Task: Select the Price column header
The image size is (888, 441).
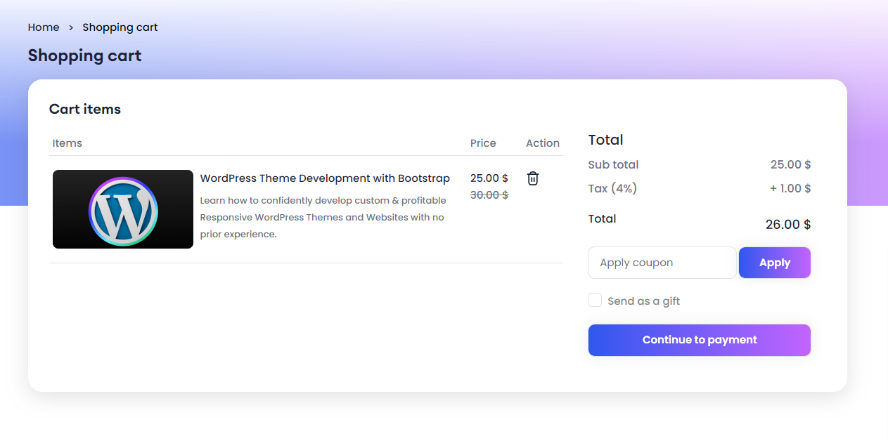Action: [x=483, y=143]
